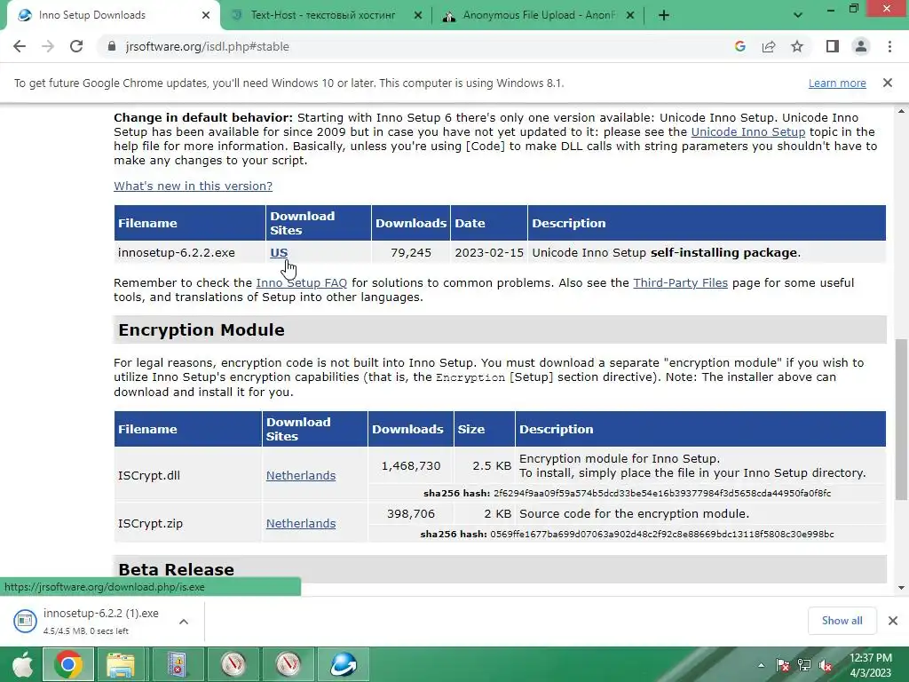909x682 pixels.
Task: Show hidden system tray icons
Action: [761, 666]
